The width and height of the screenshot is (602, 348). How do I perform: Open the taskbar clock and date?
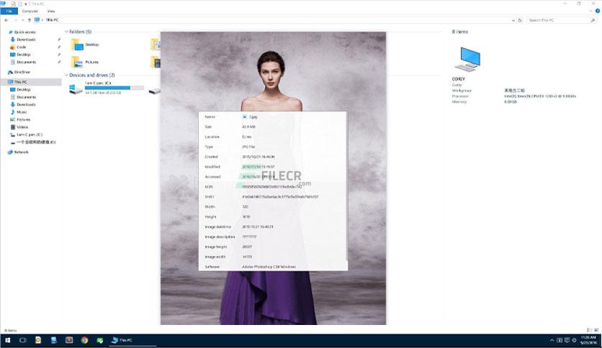coord(588,340)
